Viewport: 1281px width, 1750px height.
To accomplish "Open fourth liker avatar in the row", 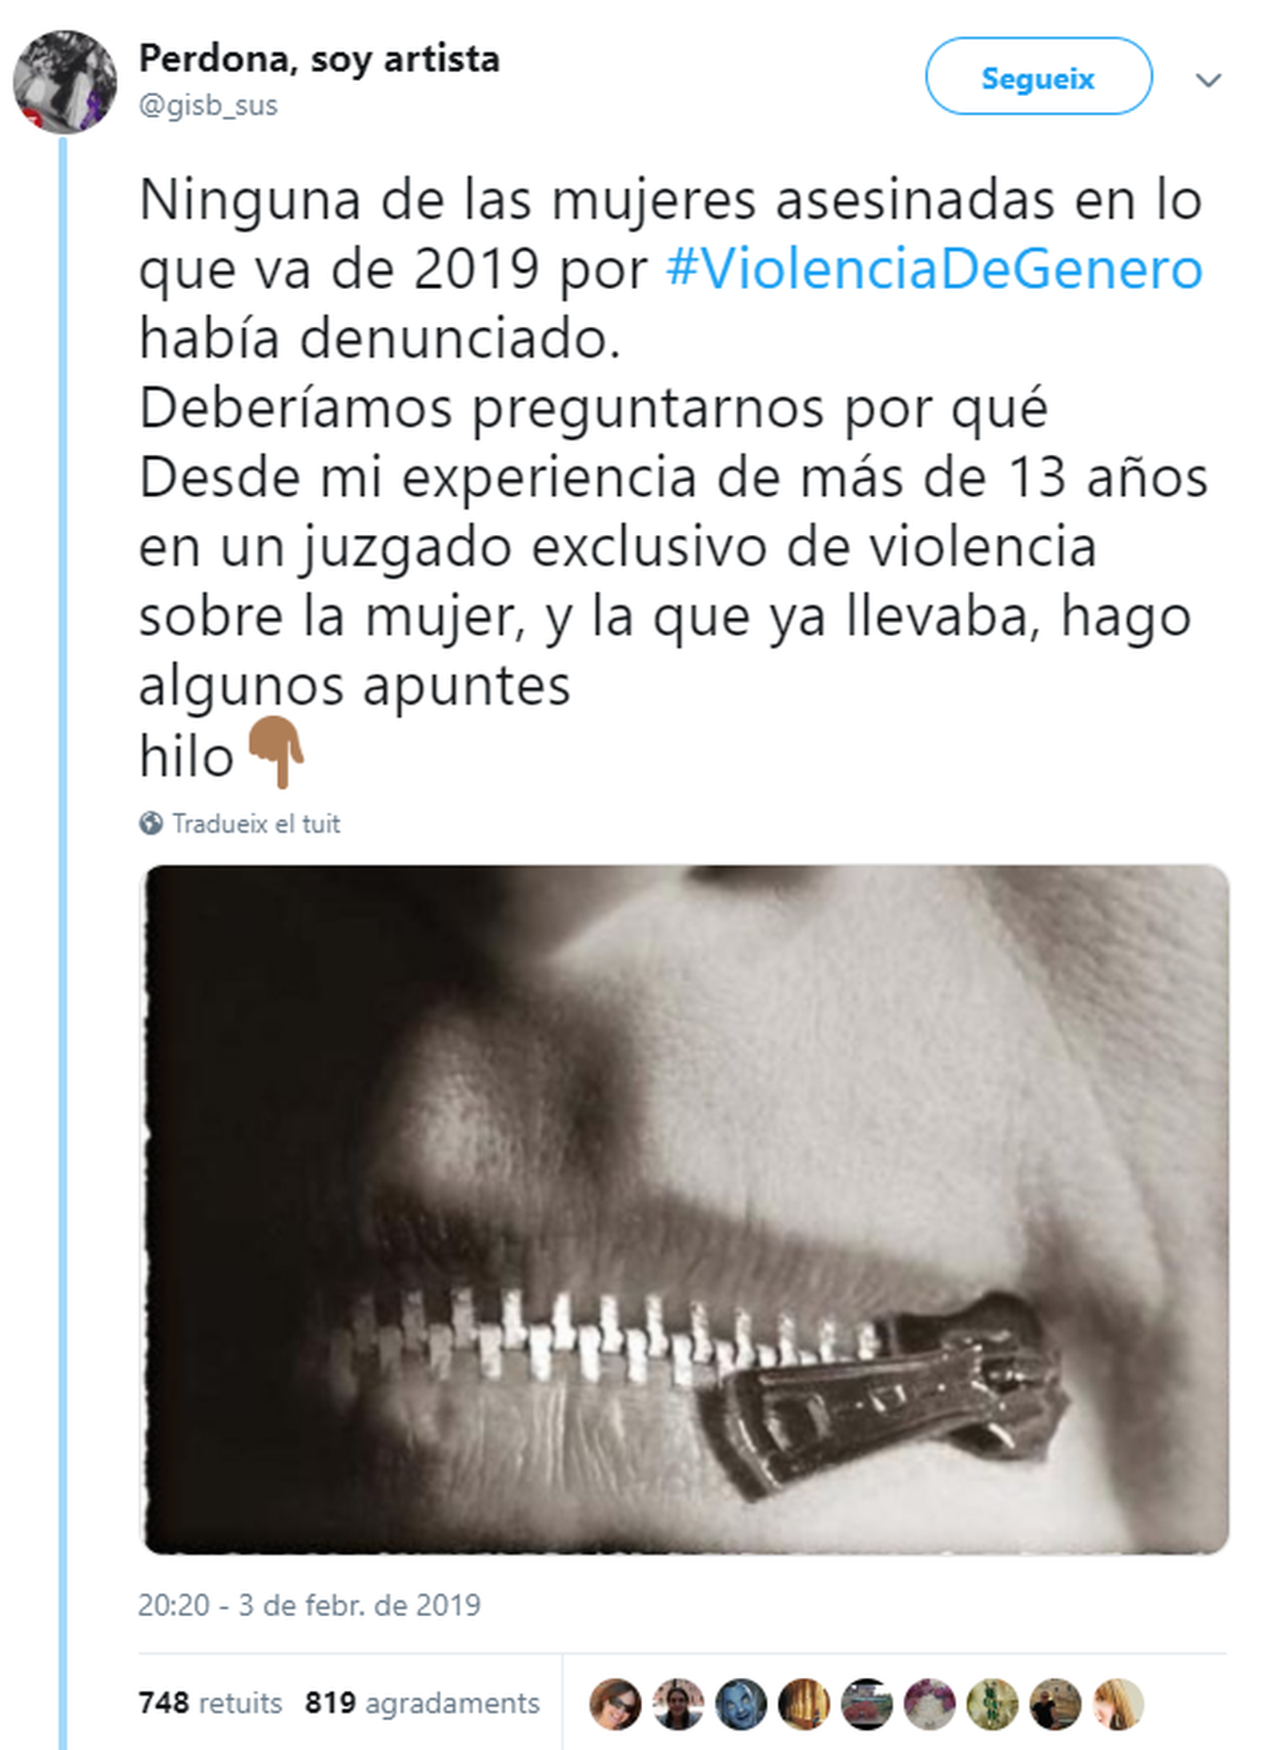I will [x=804, y=1704].
